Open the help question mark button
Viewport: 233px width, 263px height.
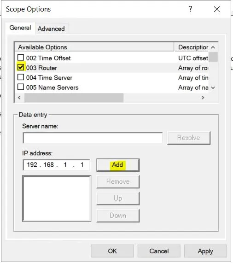191,9
